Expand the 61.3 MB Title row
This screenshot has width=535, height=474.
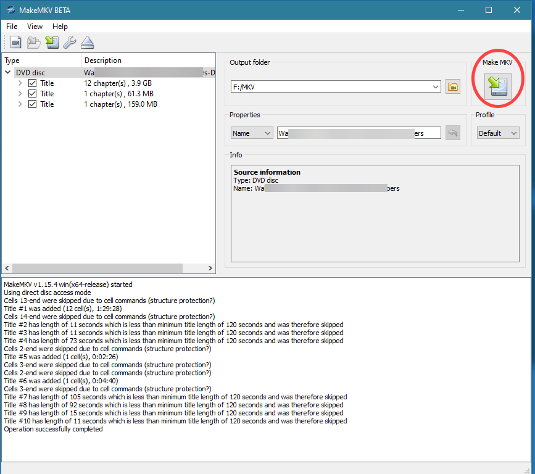click(x=20, y=93)
